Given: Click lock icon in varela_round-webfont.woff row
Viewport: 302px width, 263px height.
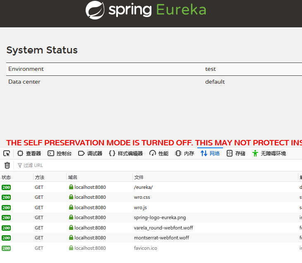Looking at the screenshot, I should point(71,227).
